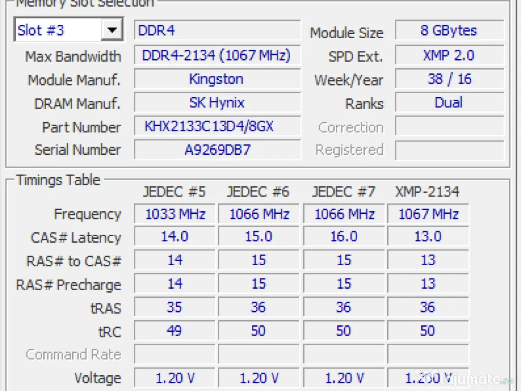Click the empty Registered field
The width and height of the screenshot is (521, 391).
pos(449,150)
